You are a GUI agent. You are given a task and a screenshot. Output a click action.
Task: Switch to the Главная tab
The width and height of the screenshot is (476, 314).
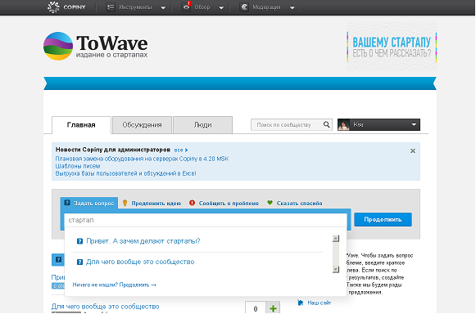coord(81,125)
